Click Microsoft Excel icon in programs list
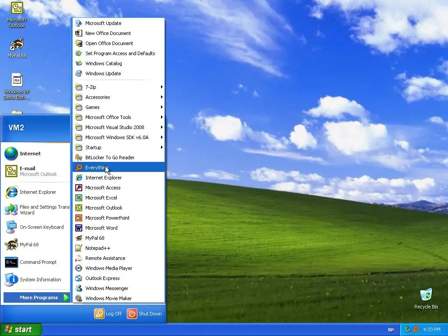448x336 pixels. point(79,197)
